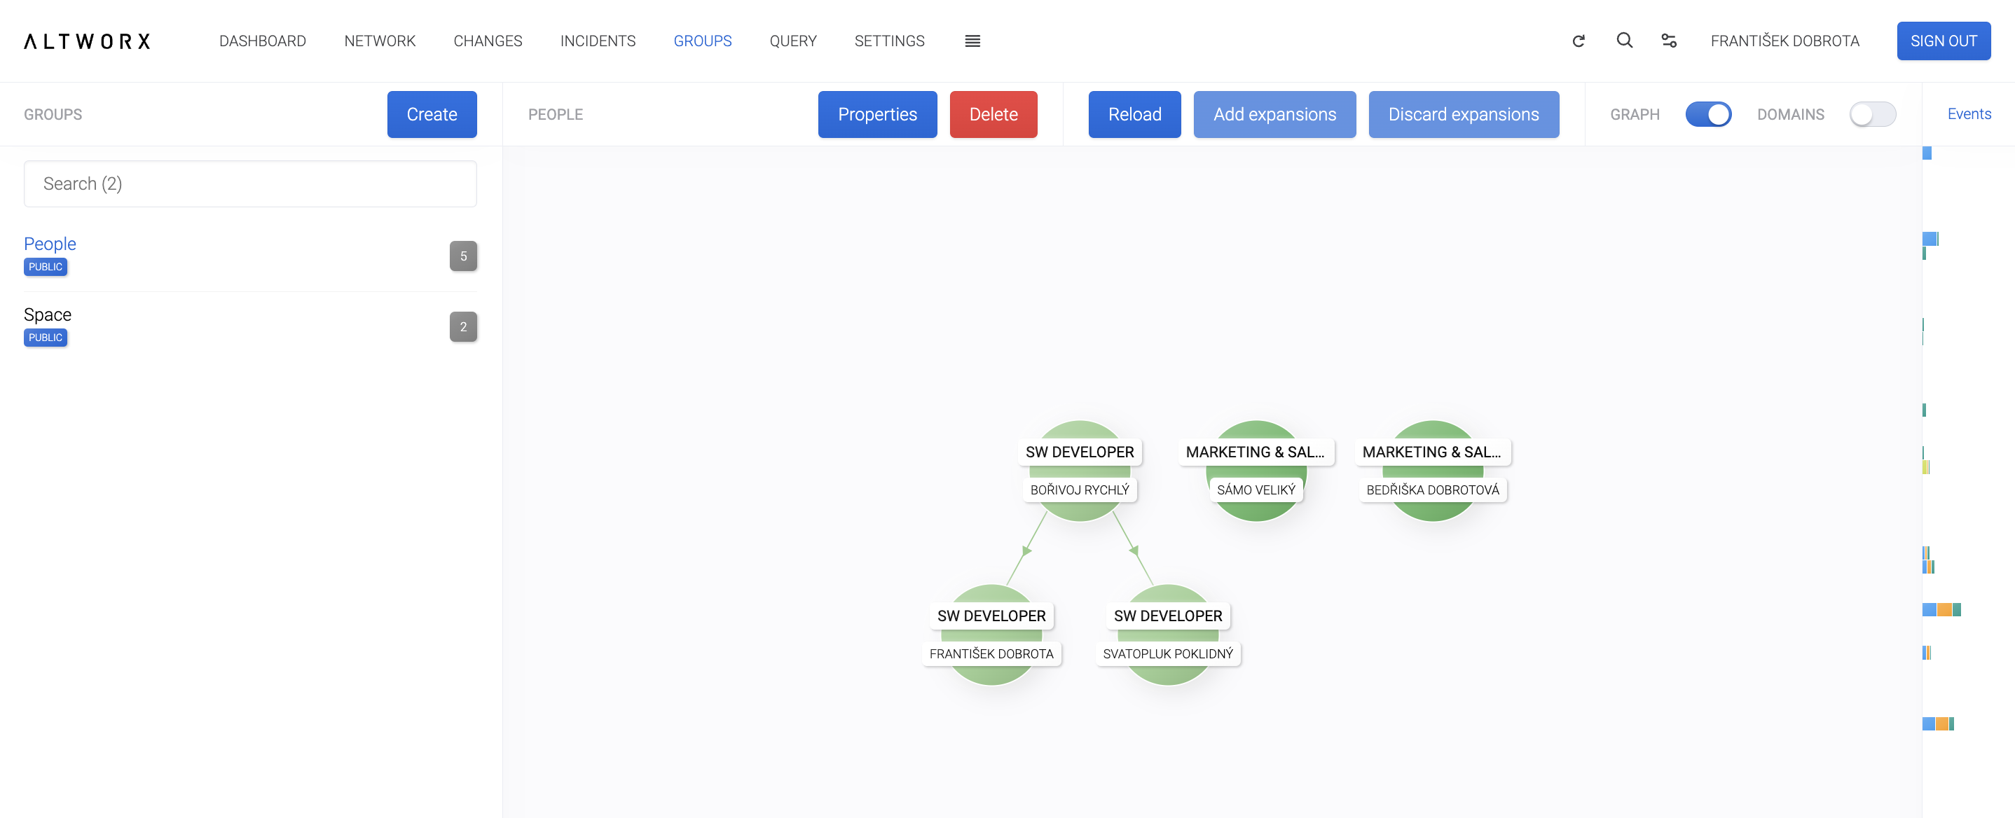Click the orange event bar in the timeline
Screen dimensions: 2015x818
[x=1944, y=610]
